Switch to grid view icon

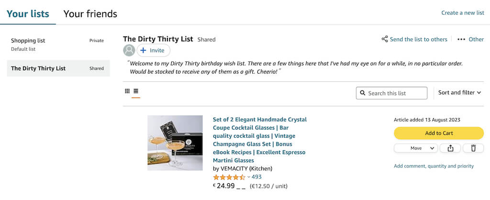pyautogui.click(x=127, y=91)
